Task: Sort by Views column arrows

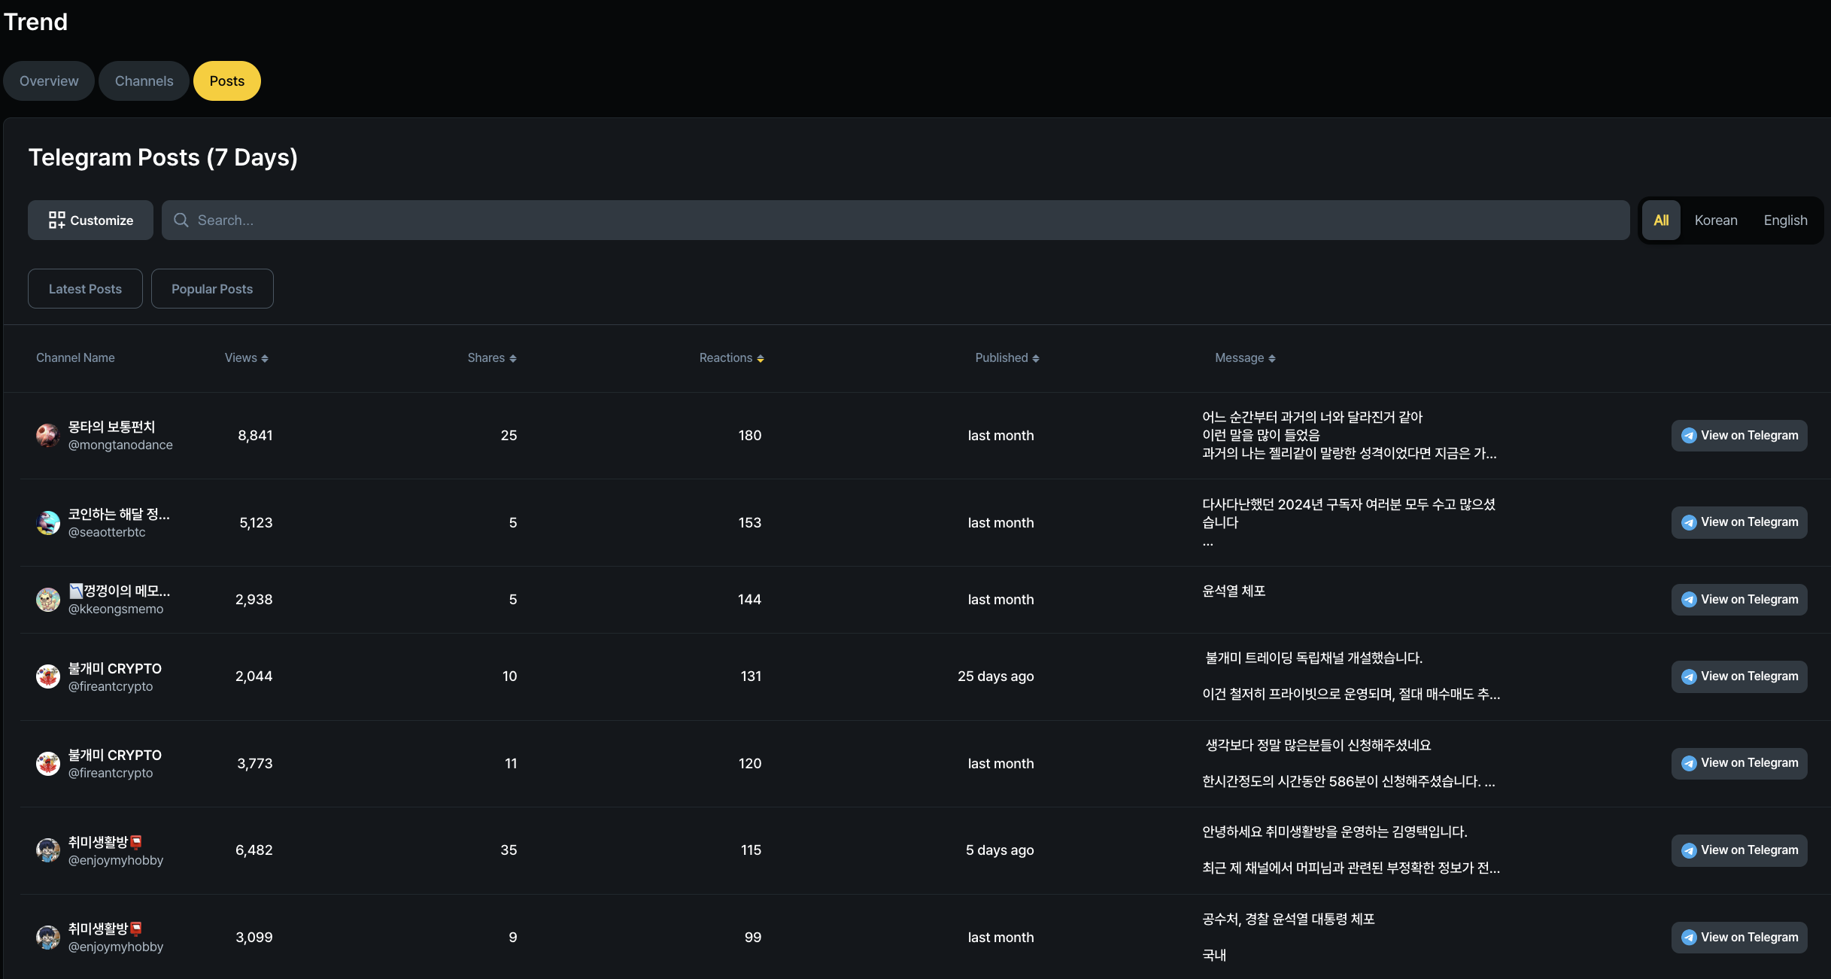Action: click(265, 359)
